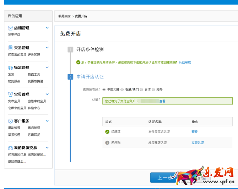Screen dimensions: 238x189
Task: Collapse the 客户服务 section chevron
Action: point(47,121)
